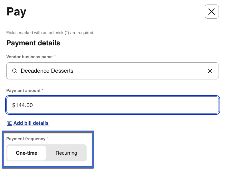Click the Decadence Desserts text in vendor field
Screen dimensions: 225x173
(47, 71)
